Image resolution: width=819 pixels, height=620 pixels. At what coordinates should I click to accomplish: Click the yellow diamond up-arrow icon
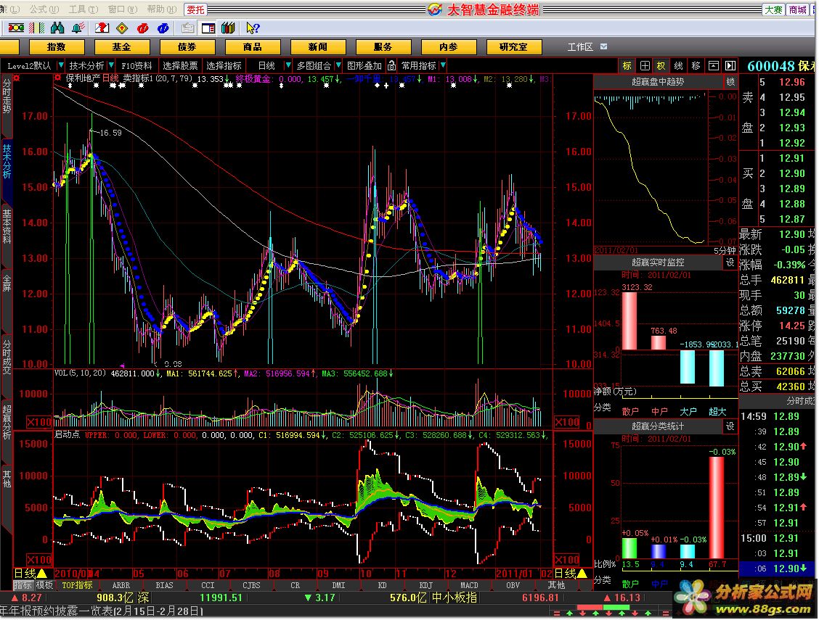[x=122, y=28]
